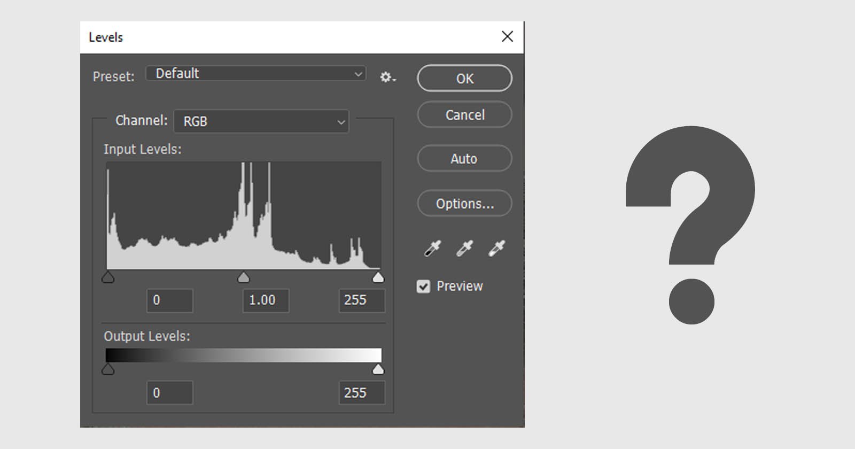Screen dimensions: 855x449
Task: Click the output shadows field showing 0
Action: (x=170, y=393)
